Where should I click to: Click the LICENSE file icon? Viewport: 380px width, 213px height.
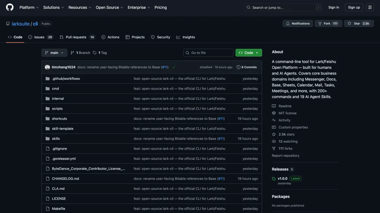point(47,199)
